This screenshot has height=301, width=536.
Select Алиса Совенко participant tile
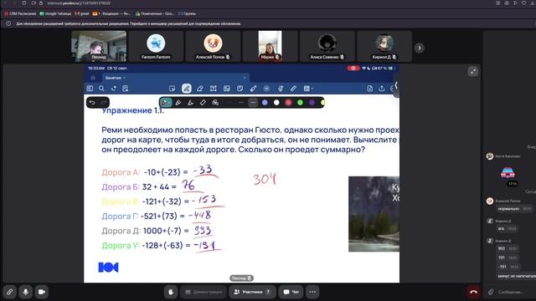327,47
